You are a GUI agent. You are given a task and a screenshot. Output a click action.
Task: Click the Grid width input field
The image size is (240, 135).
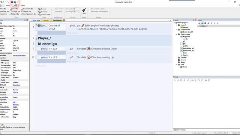point(76,9)
